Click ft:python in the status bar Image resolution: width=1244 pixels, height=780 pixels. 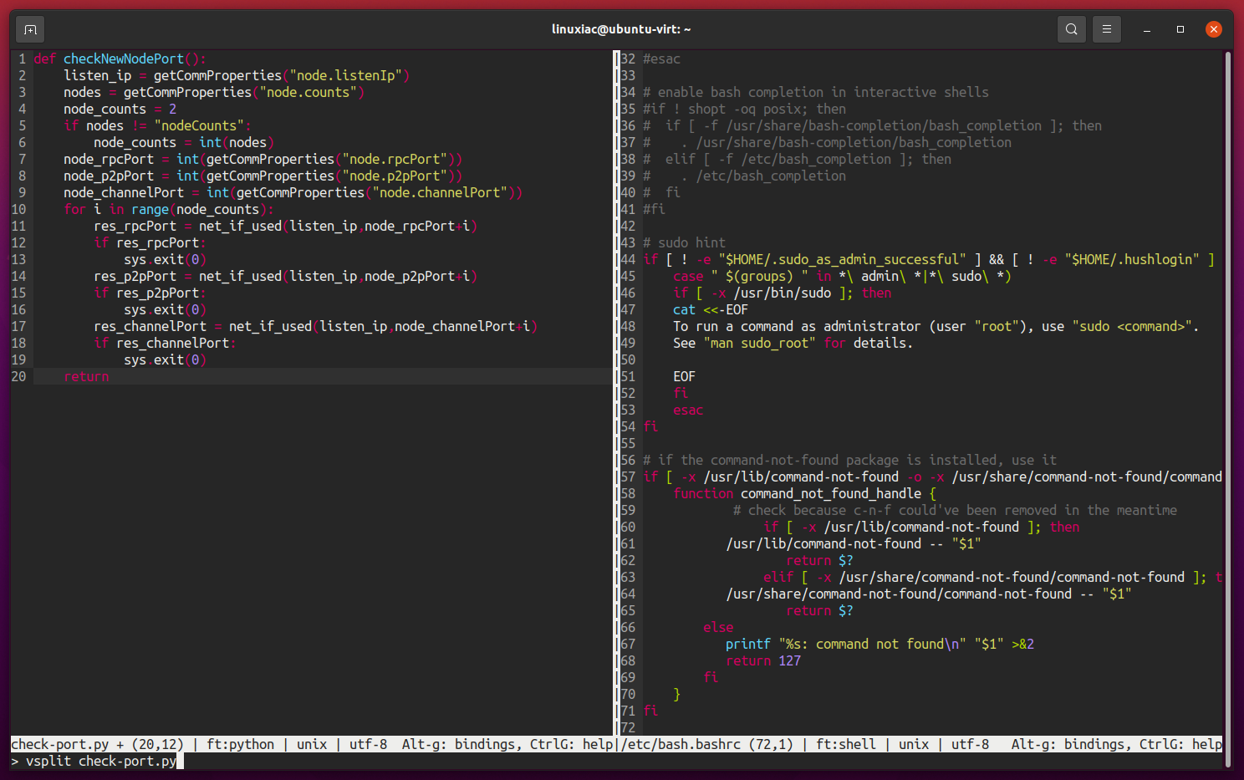[240, 744]
